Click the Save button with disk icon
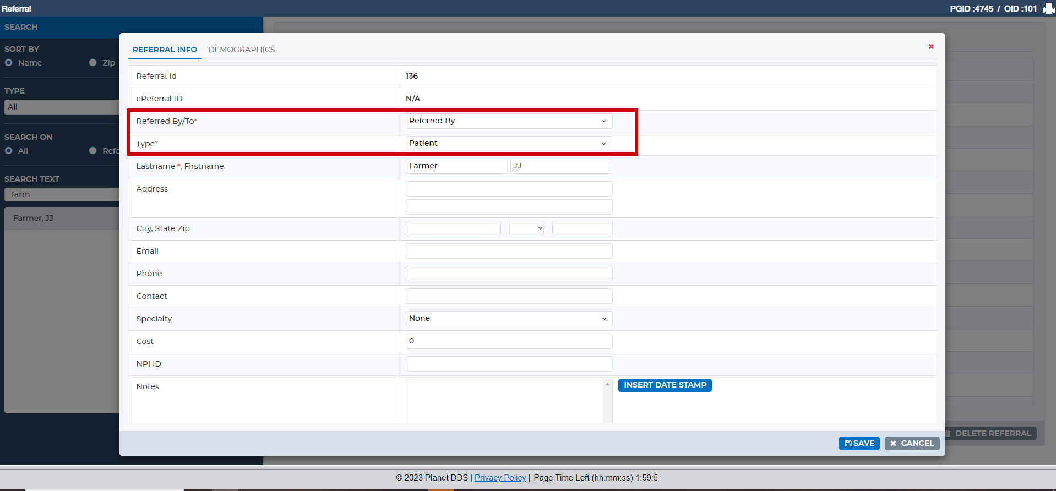 (859, 443)
